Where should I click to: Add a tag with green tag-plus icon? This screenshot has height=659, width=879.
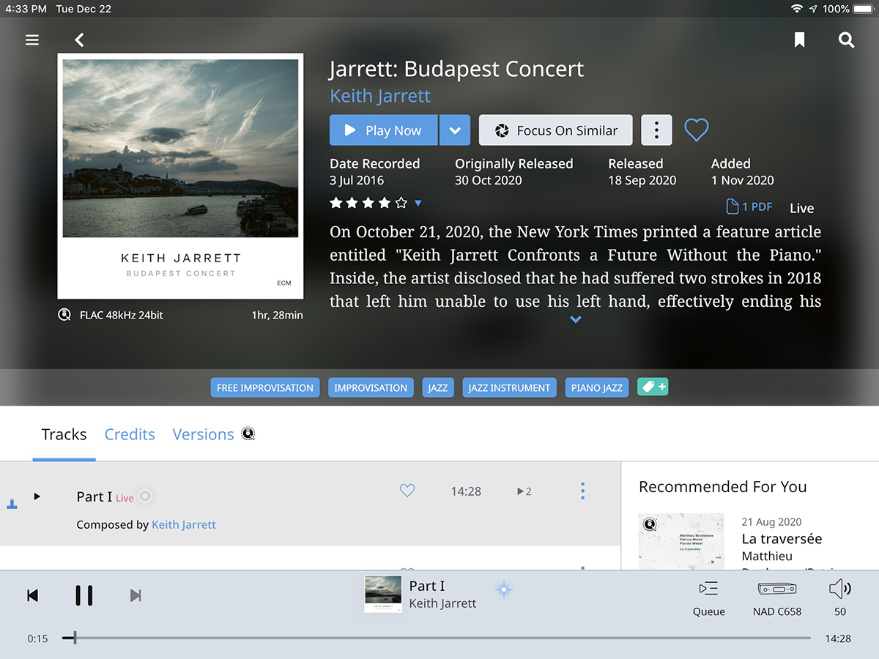click(653, 387)
